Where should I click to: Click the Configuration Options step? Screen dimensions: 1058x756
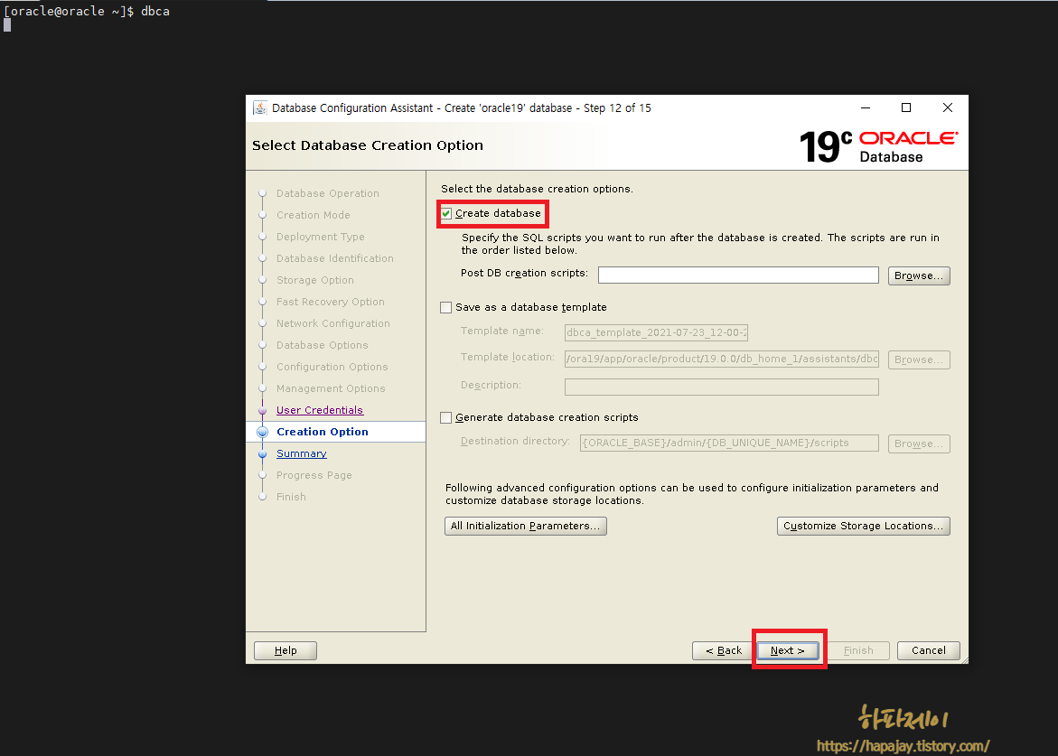tap(332, 367)
